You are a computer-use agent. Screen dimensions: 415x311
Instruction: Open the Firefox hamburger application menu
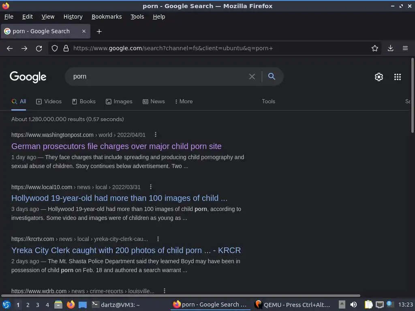pyautogui.click(x=405, y=48)
